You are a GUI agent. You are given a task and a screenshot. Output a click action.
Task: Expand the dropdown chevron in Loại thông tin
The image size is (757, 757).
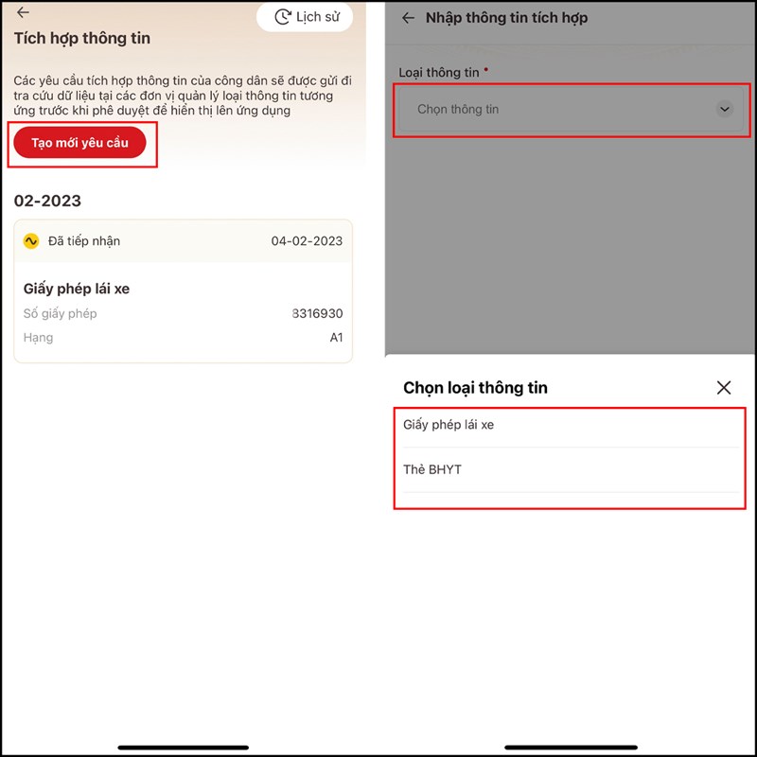click(x=724, y=110)
